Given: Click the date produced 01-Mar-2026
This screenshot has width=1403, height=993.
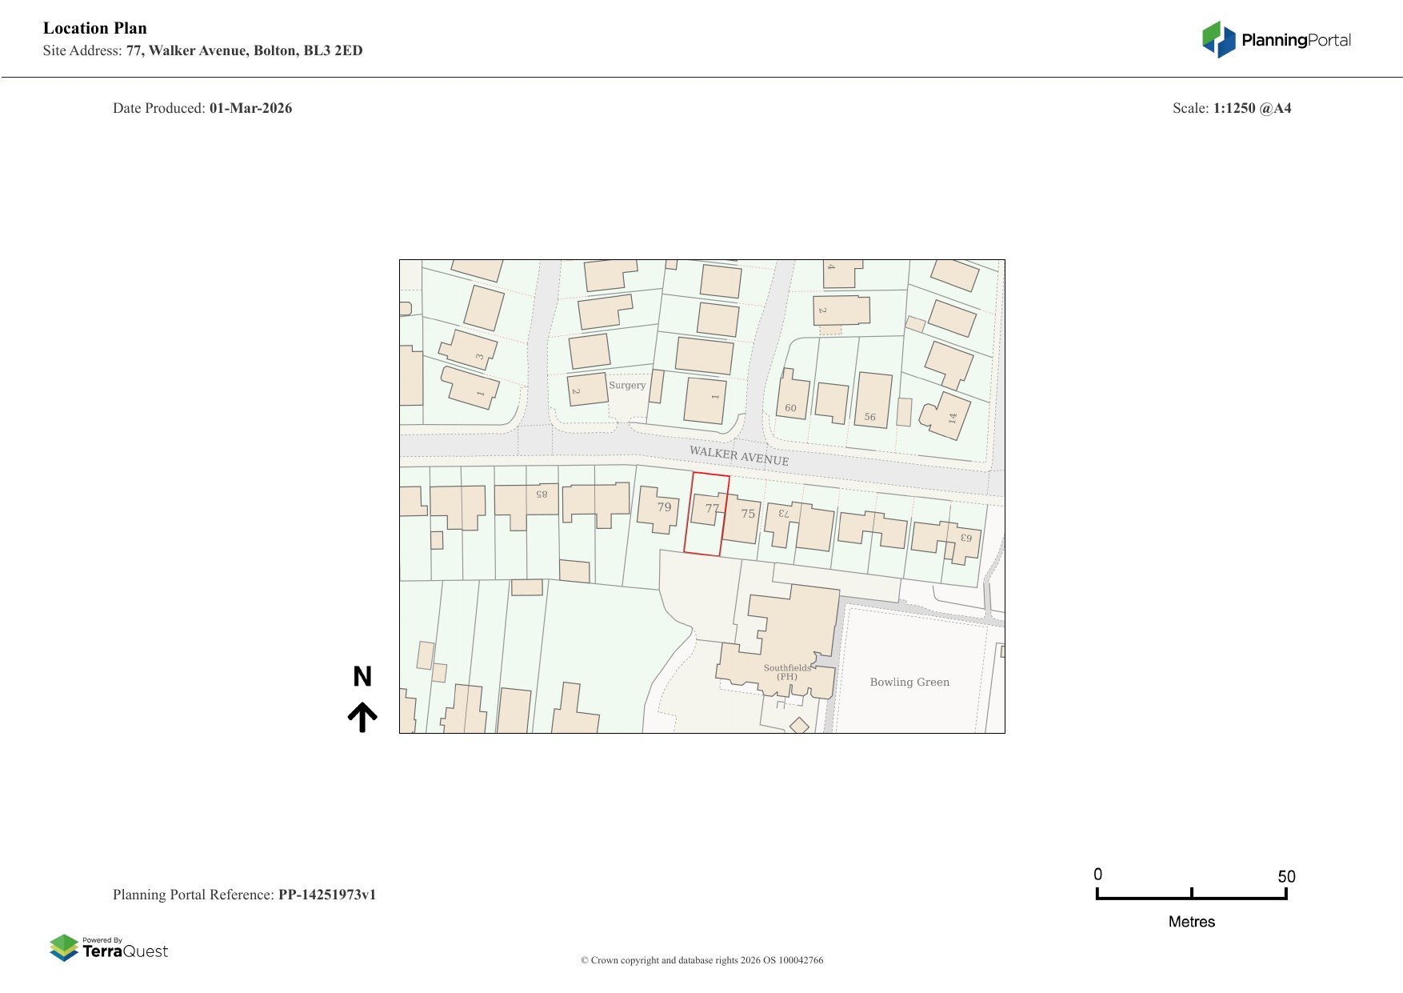Looking at the screenshot, I should pyautogui.click(x=250, y=108).
